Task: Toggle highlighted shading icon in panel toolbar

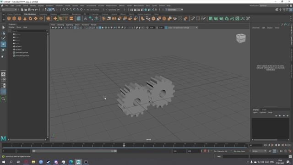Action: [x=100, y=27]
